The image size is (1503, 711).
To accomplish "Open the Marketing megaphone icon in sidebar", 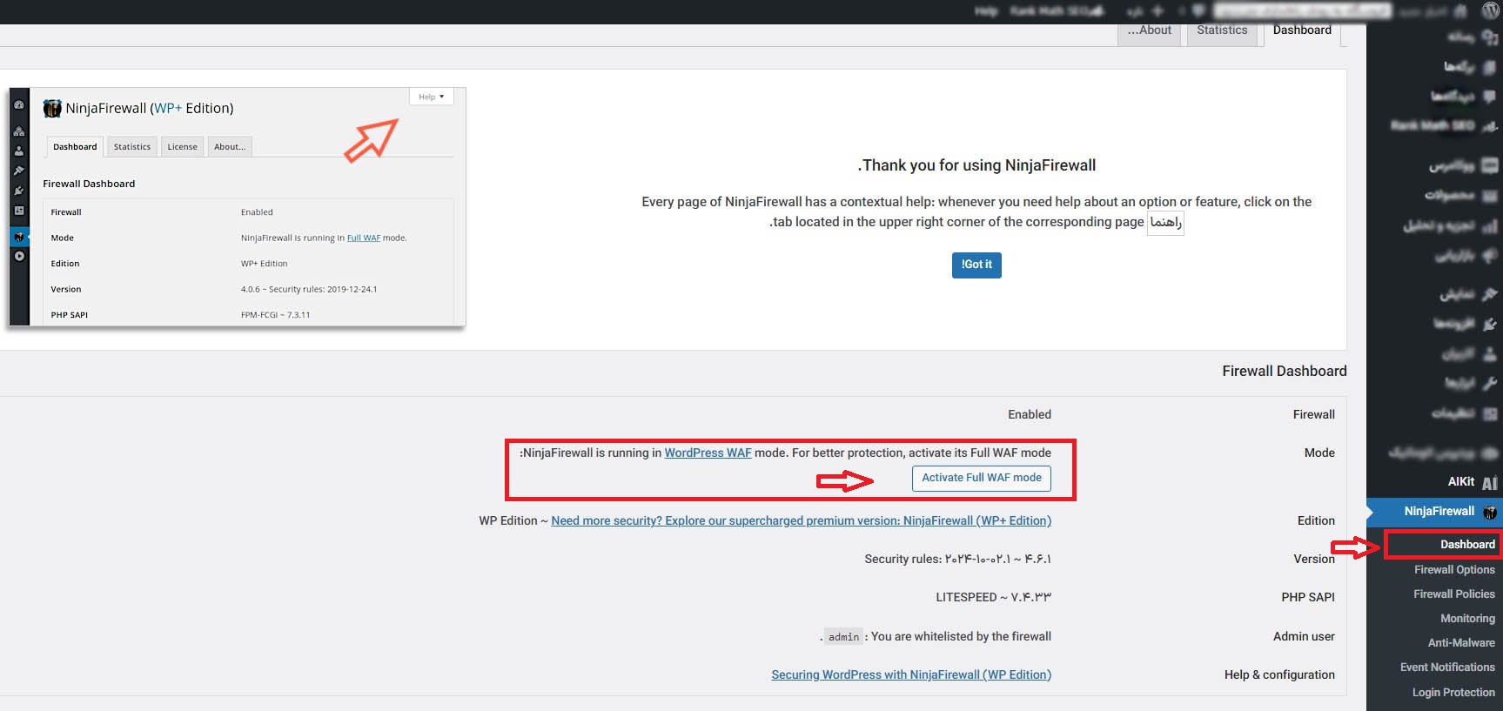I will pyautogui.click(x=1489, y=256).
